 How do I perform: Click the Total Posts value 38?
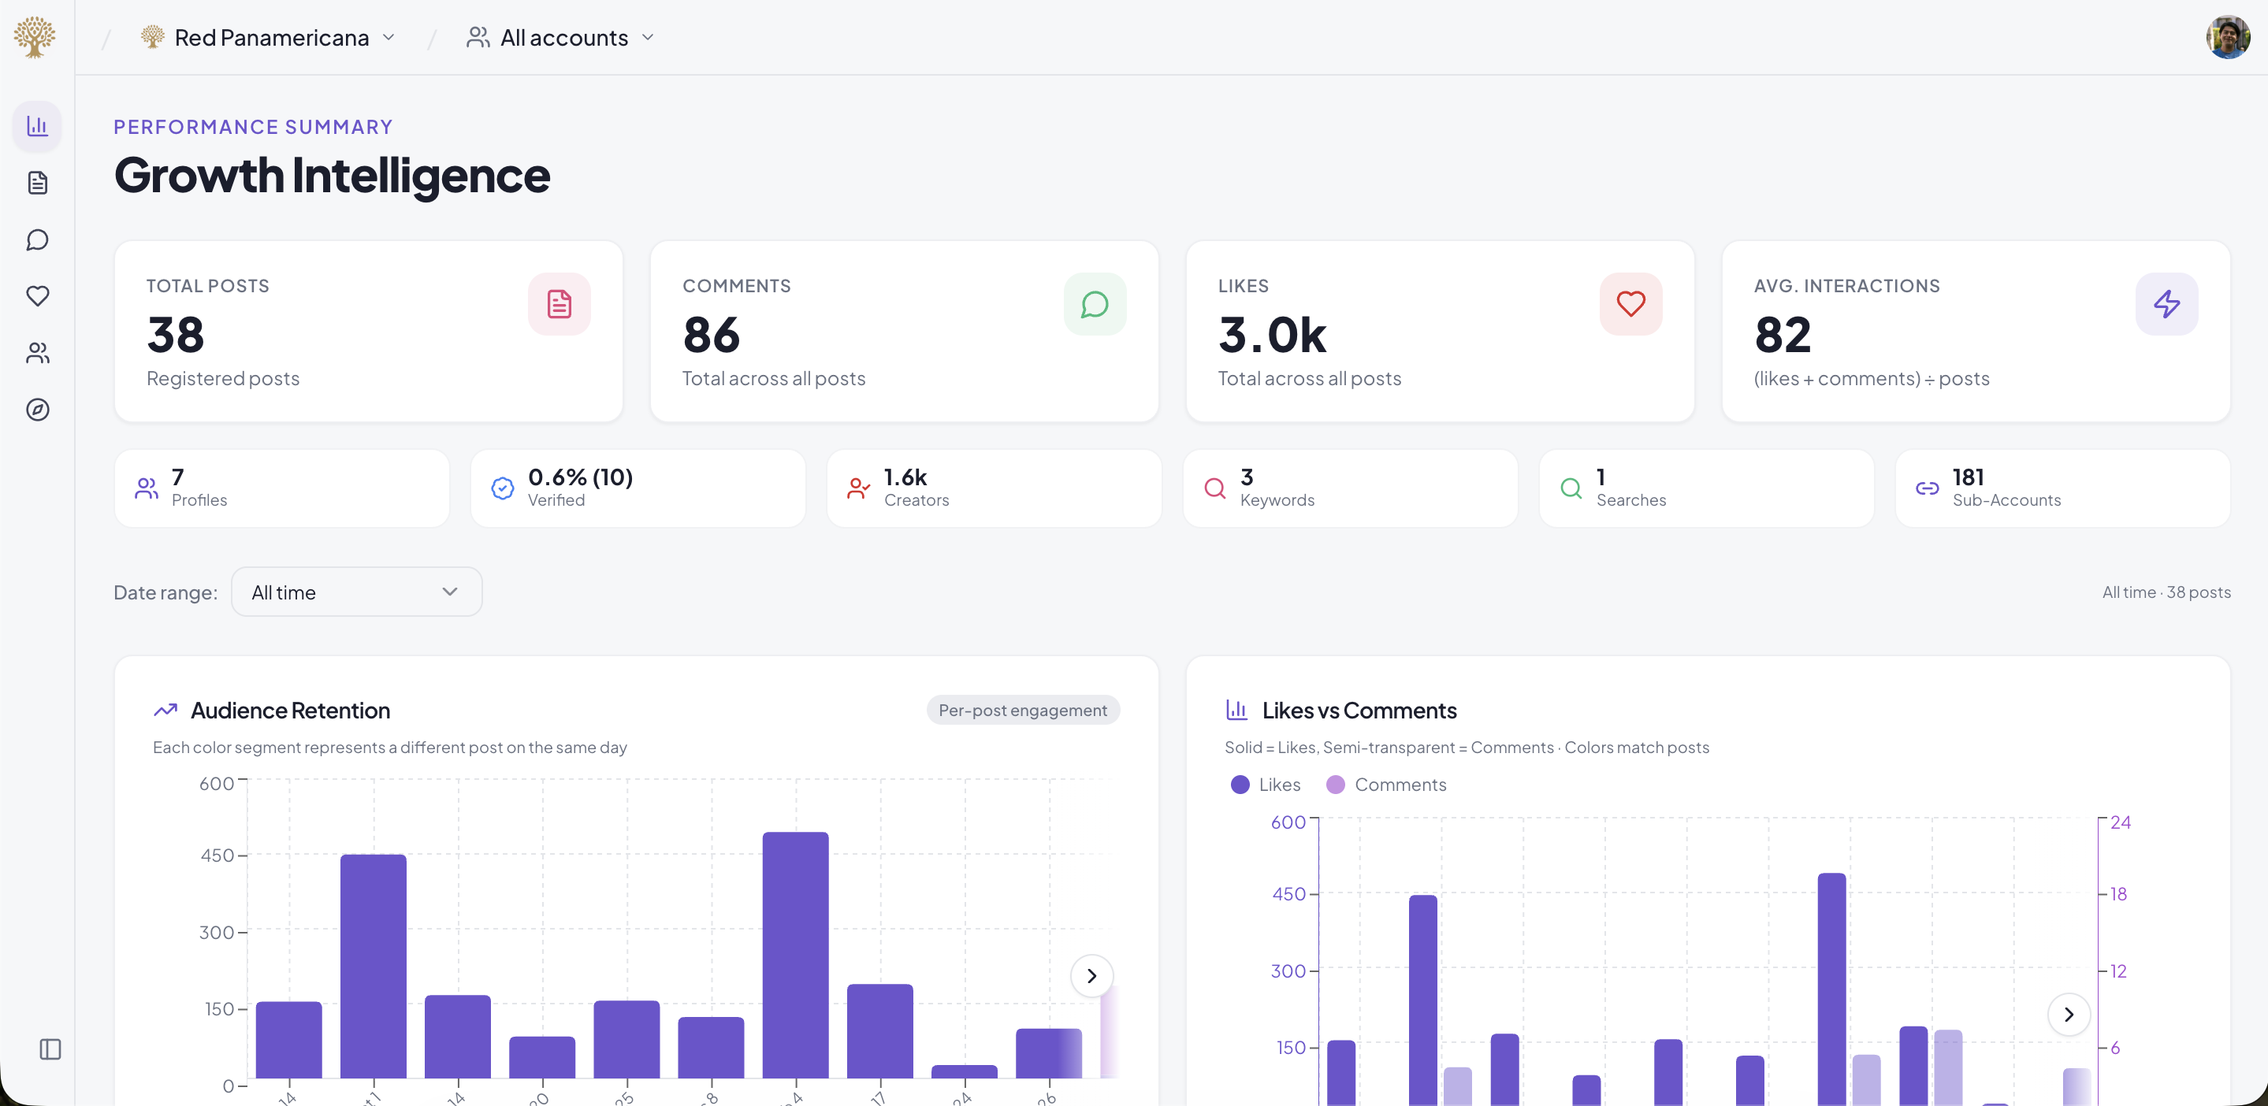tap(175, 336)
